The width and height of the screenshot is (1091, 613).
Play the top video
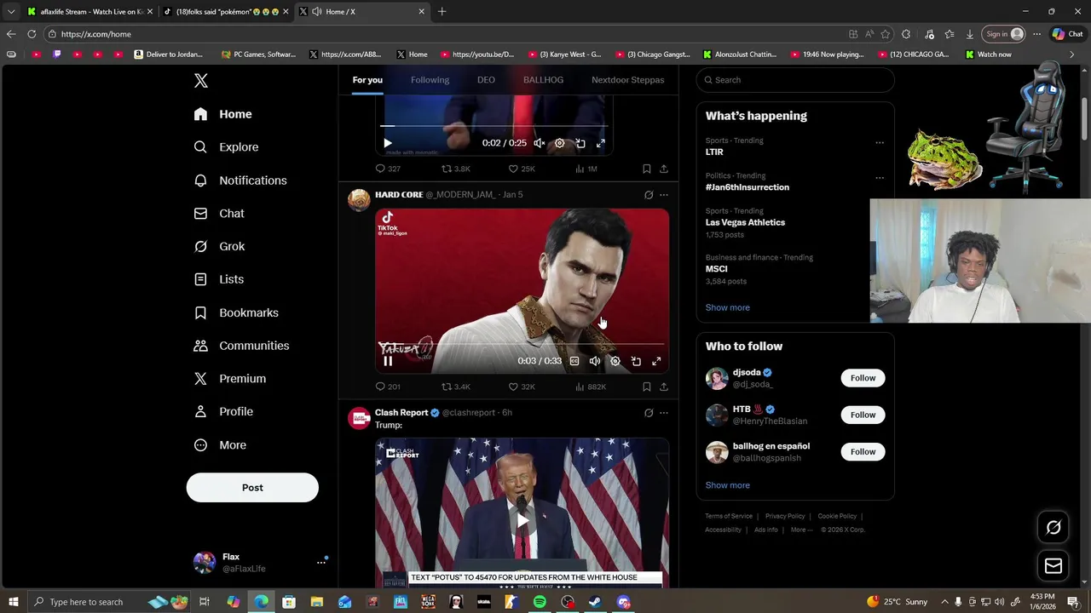click(x=388, y=143)
